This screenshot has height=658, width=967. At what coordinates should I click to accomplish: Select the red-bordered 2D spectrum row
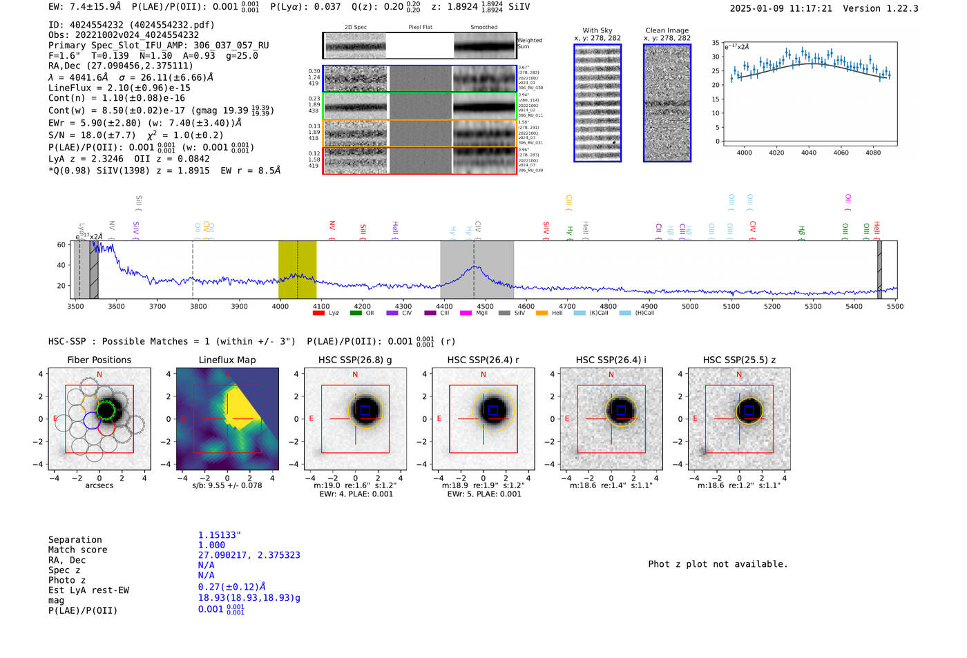pos(420,160)
